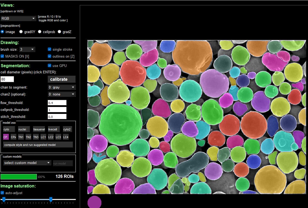Run the nuclei model

pyautogui.click(x=24, y=129)
